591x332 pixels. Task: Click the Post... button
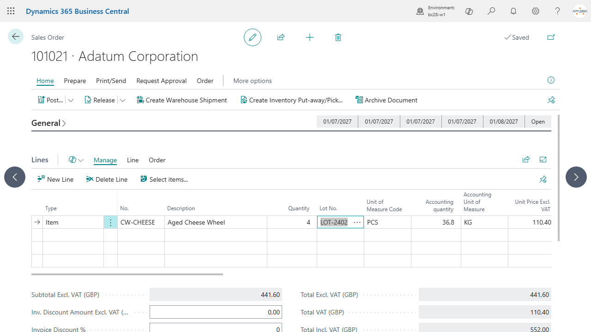point(50,100)
